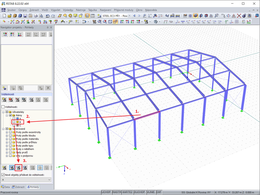The image size is (260, 195).
Task: Click the red X delete-cross tool
Action: tap(239, 16)
